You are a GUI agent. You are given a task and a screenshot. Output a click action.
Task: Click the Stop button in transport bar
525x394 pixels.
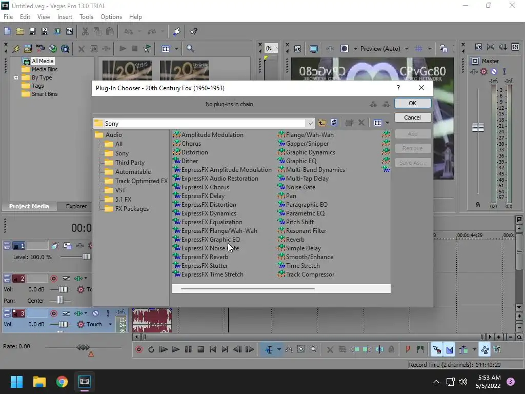pyautogui.click(x=200, y=349)
